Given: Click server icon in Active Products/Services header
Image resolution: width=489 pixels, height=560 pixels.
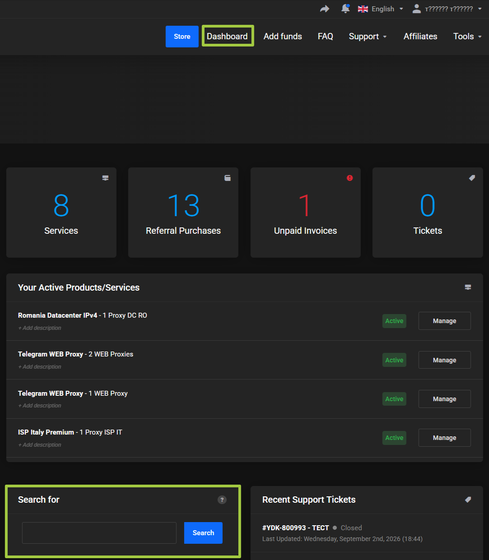Looking at the screenshot, I should tap(468, 287).
